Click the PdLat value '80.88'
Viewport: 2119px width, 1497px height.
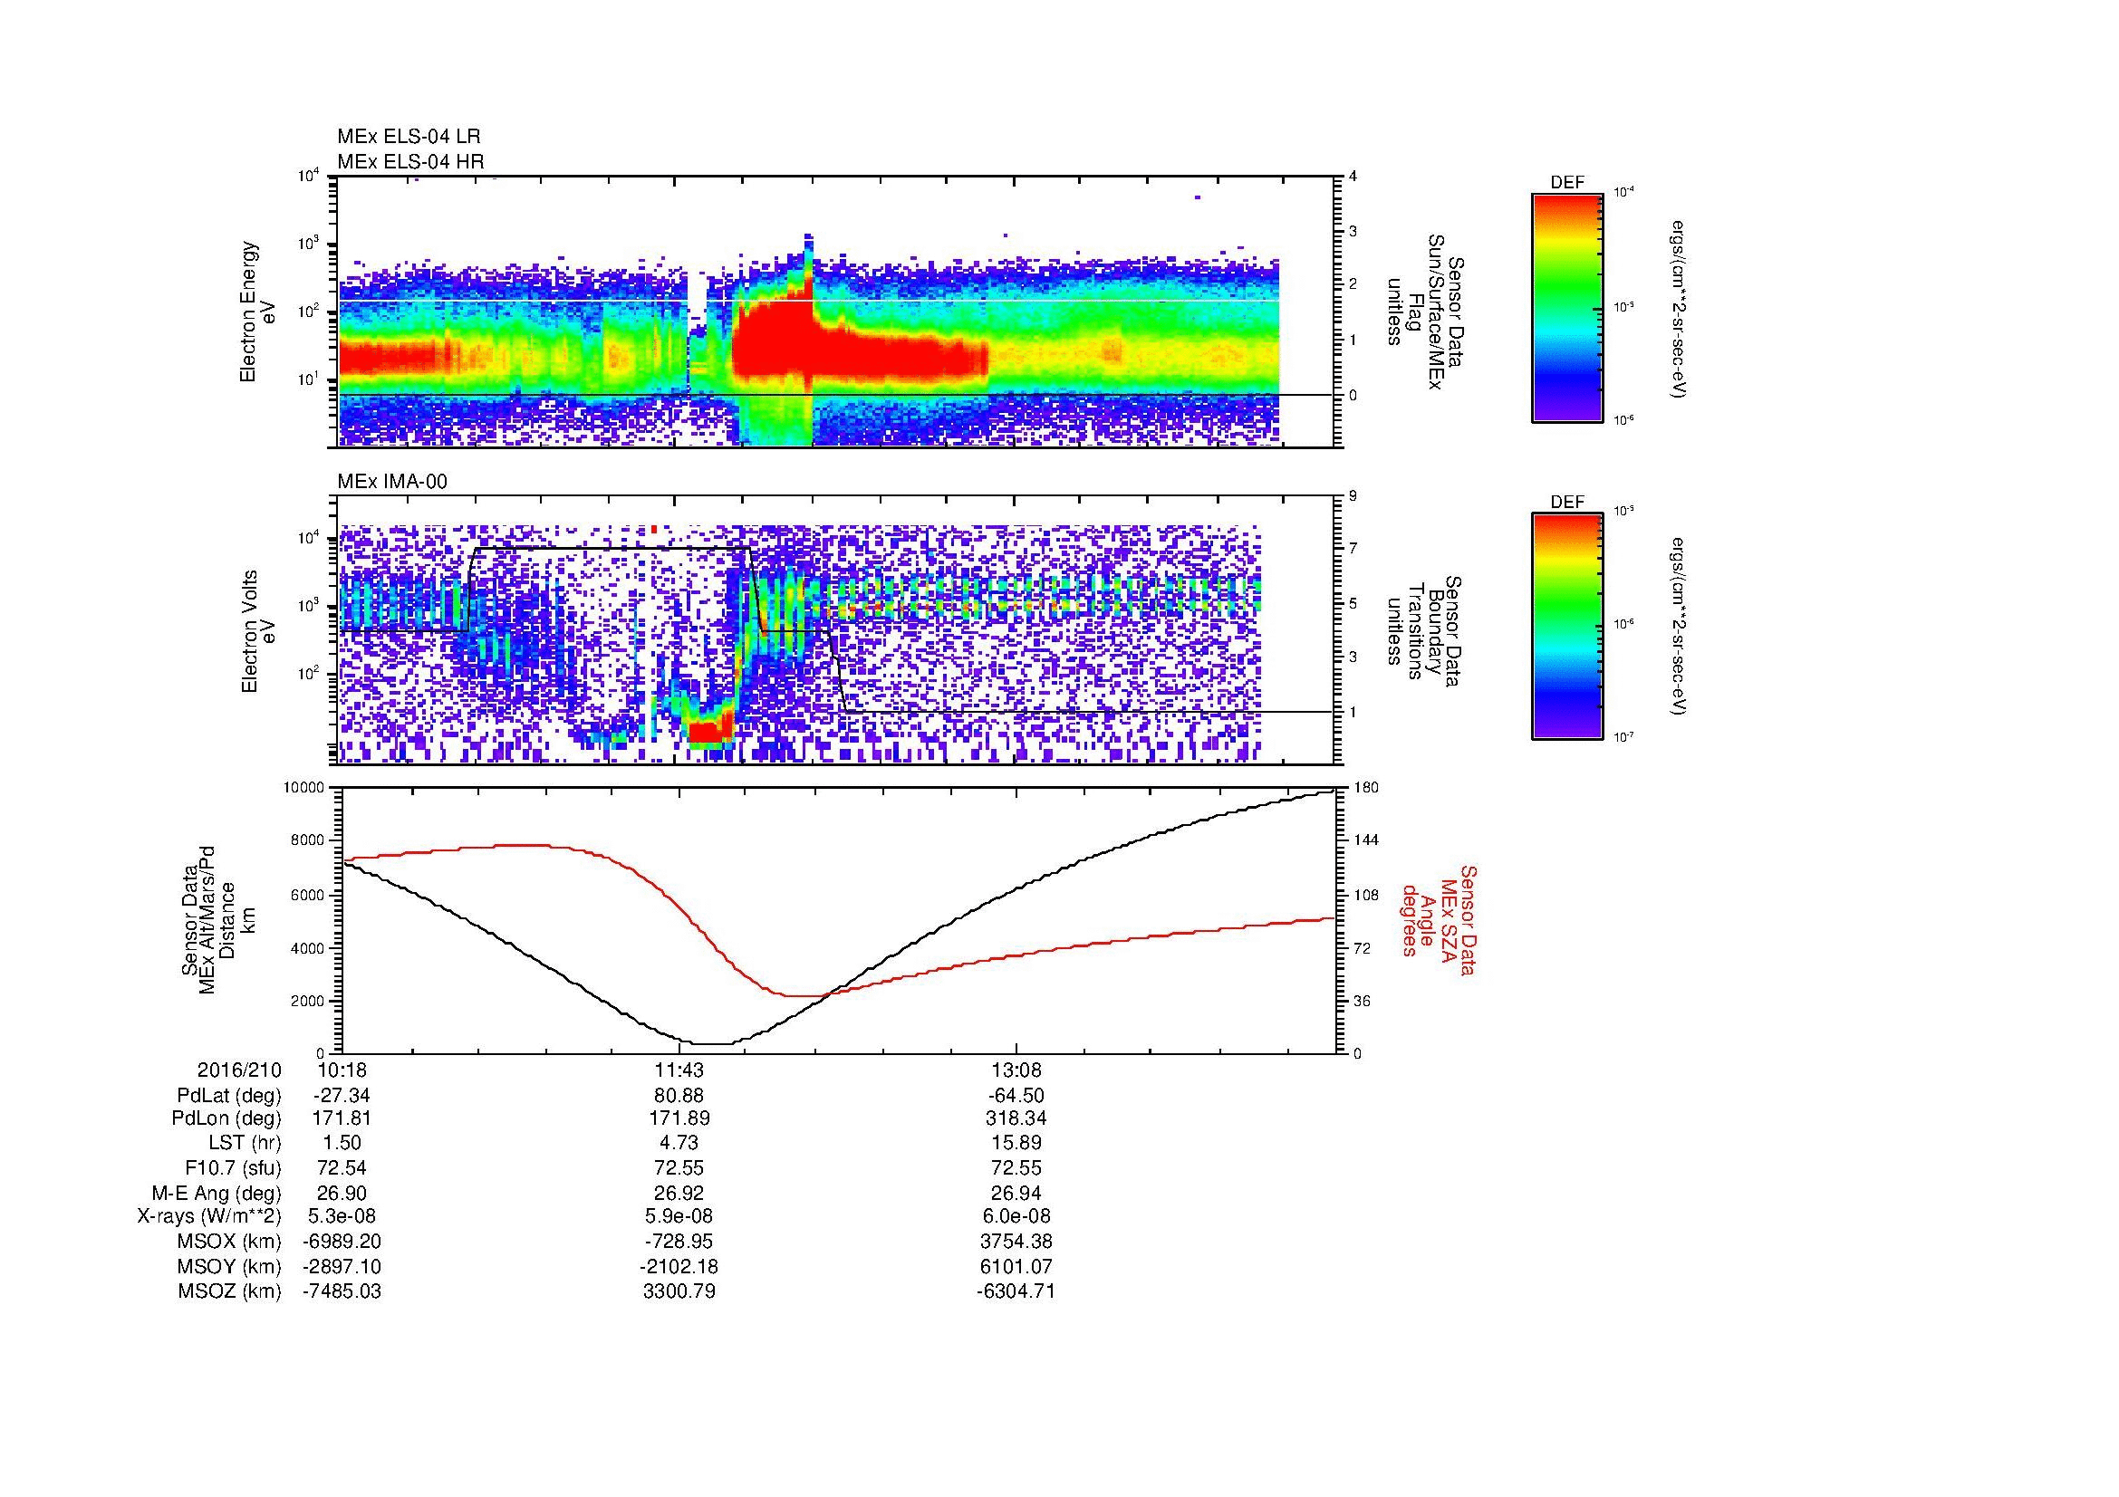tap(679, 1096)
